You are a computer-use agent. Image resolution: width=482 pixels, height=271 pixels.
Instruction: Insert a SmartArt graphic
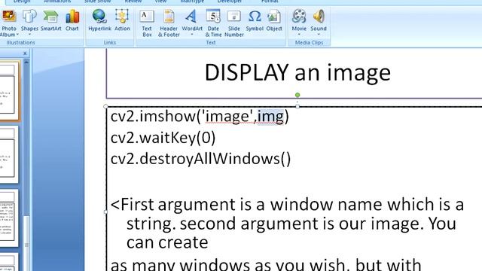point(50,20)
